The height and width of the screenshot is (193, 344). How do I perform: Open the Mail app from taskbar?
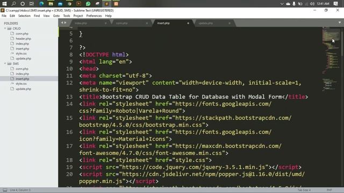[x=60, y=4]
